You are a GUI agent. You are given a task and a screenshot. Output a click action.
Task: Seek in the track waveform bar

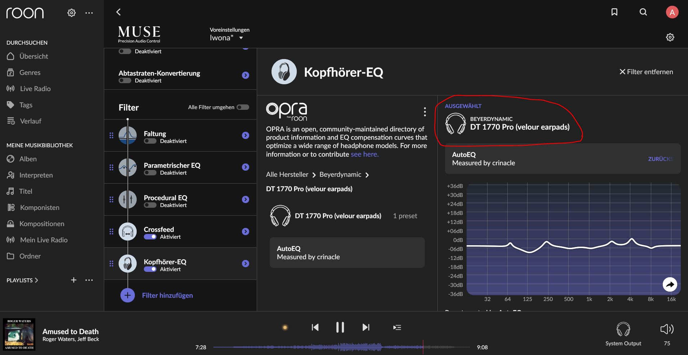click(x=341, y=347)
